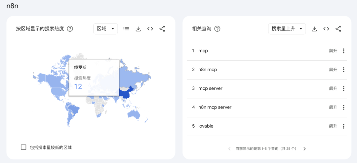Open help for 相关查询
The height and width of the screenshot is (163, 357).
(218, 29)
